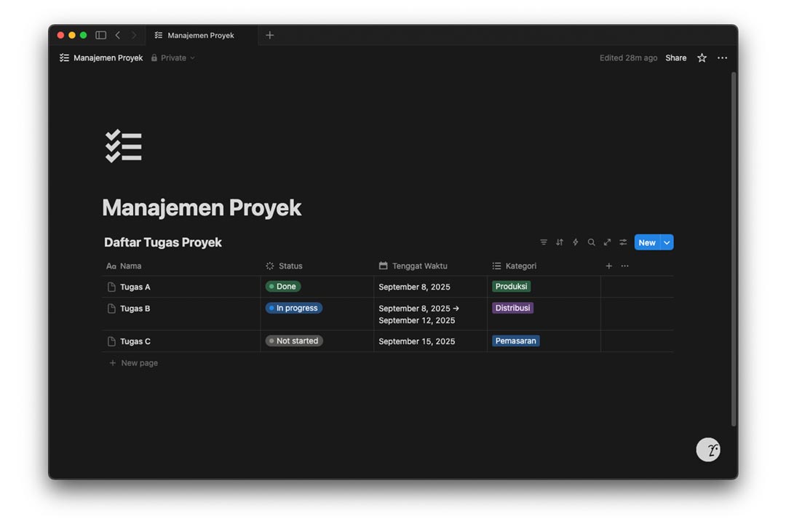The width and height of the screenshot is (786, 524).
Task: Go back with the left arrow
Action: (x=118, y=35)
